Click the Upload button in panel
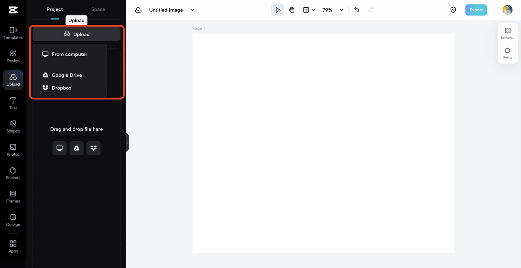521x268 pixels. tap(77, 34)
